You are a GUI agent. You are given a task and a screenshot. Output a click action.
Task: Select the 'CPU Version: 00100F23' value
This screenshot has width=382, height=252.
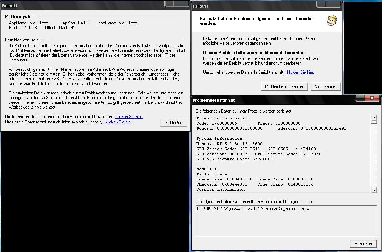[223, 154]
